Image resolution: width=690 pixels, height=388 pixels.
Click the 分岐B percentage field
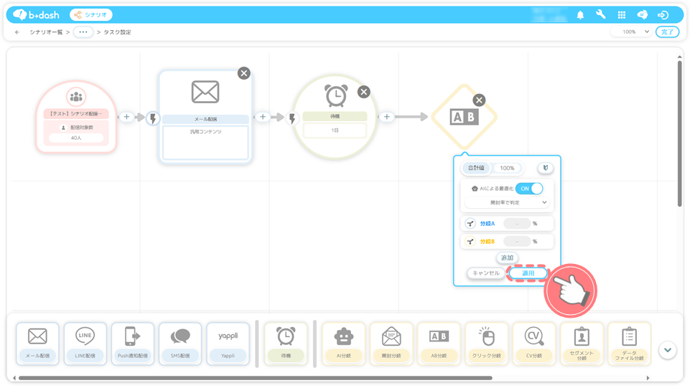tap(517, 242)
